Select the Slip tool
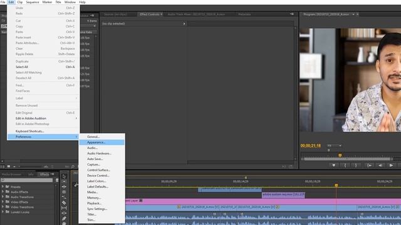Image resolution: width=401 pixels, height=225 pixels. pyautogui.click(x=64, y=208)
